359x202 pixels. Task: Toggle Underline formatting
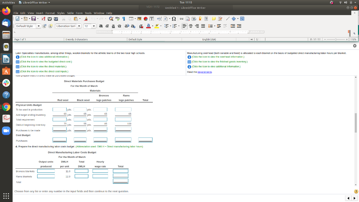point(113,26)
